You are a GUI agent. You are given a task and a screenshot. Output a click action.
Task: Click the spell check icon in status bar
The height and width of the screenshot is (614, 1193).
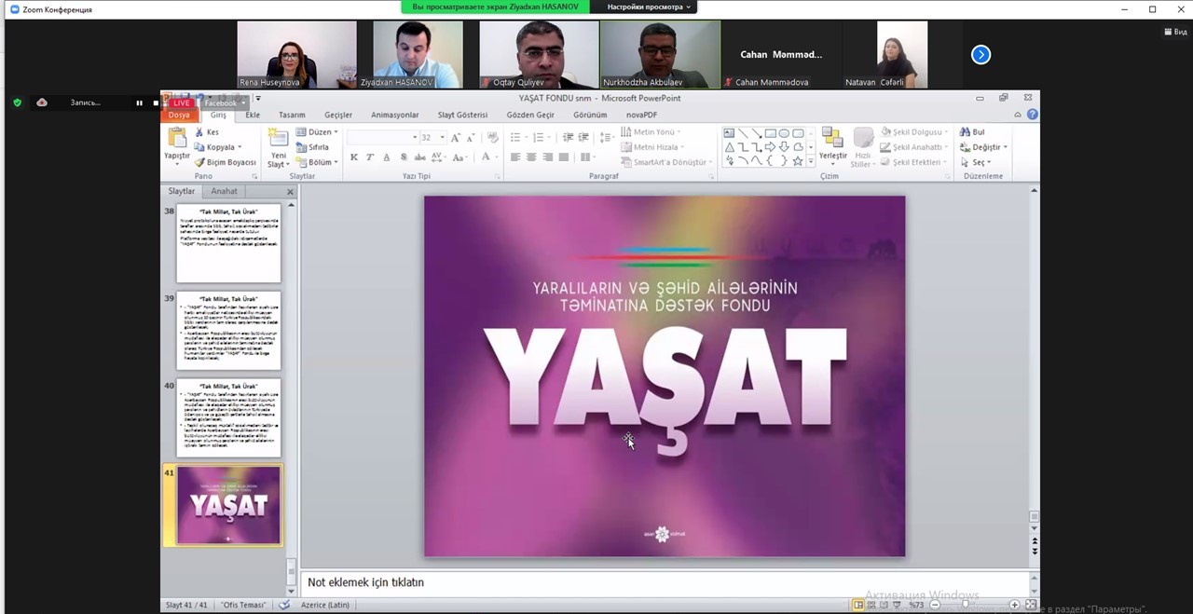click(285, 605)
